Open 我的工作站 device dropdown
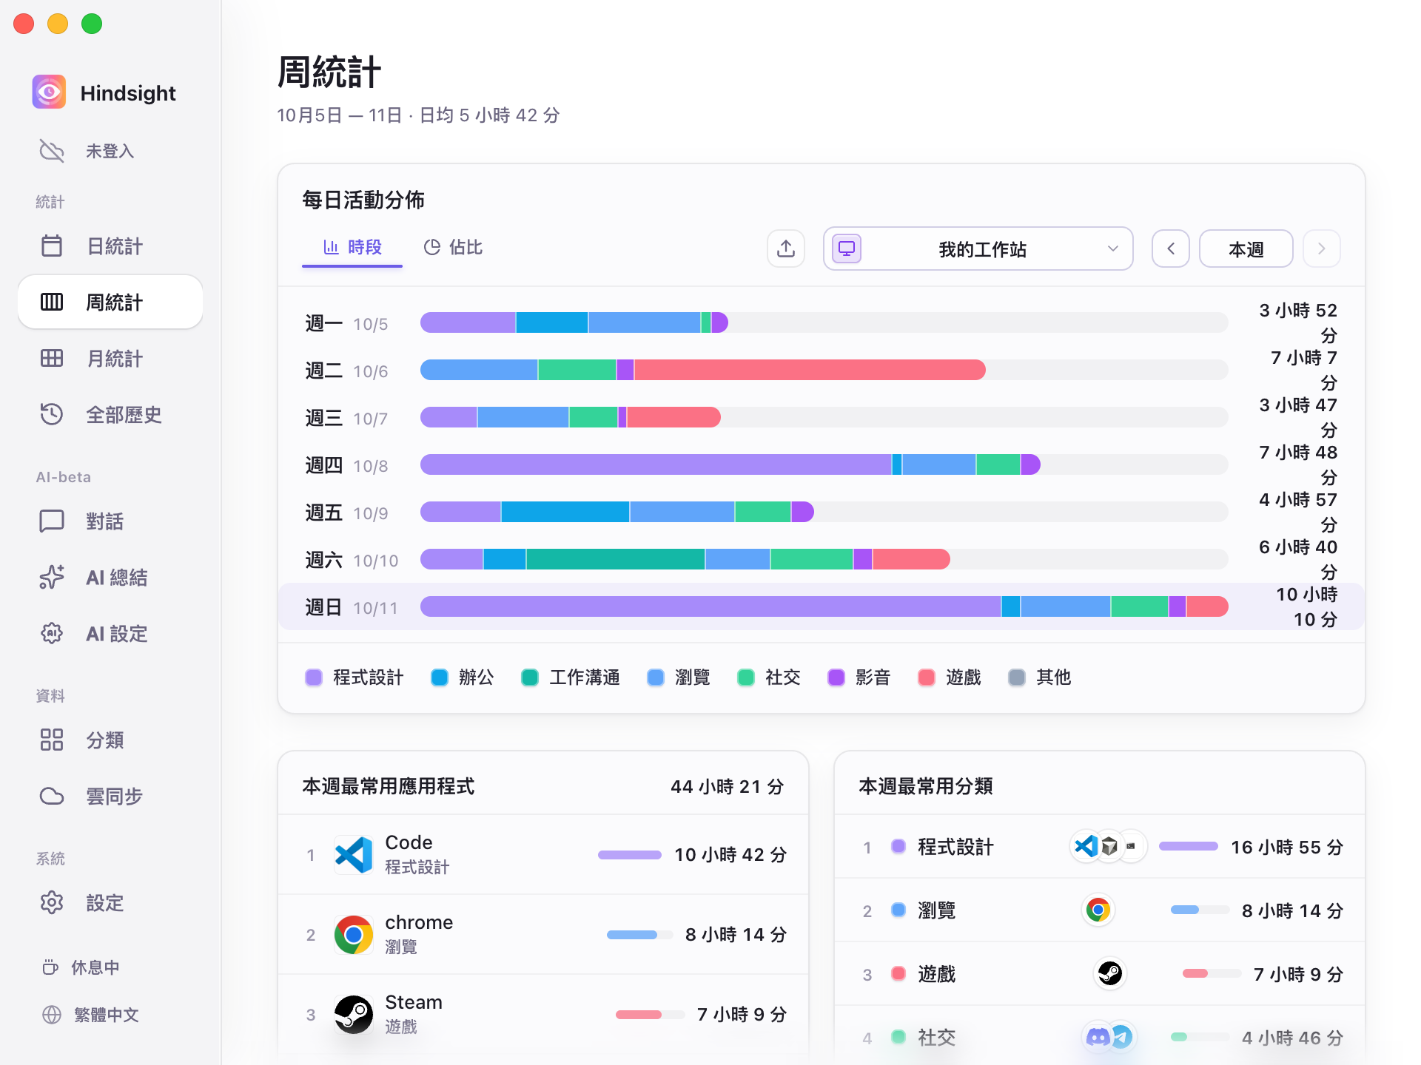Screen dimensions: 1421x1065 click(x=978, y=248)
